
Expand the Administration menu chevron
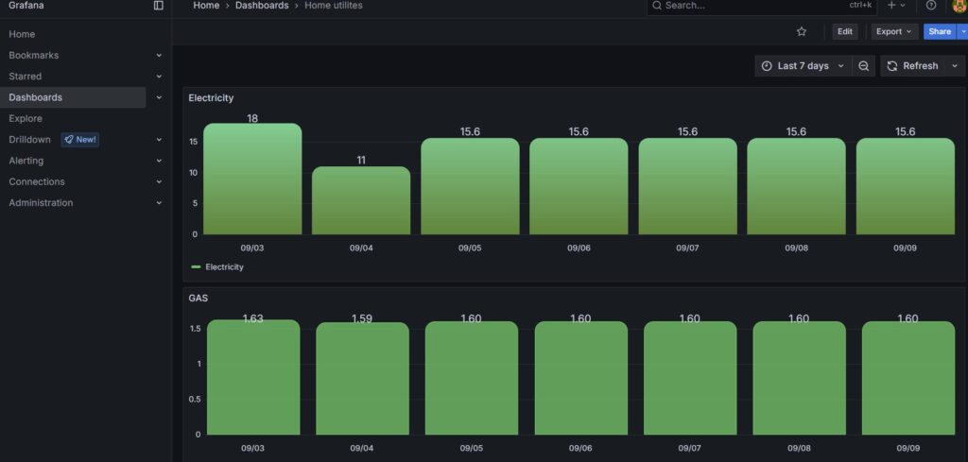pos(159,203)
